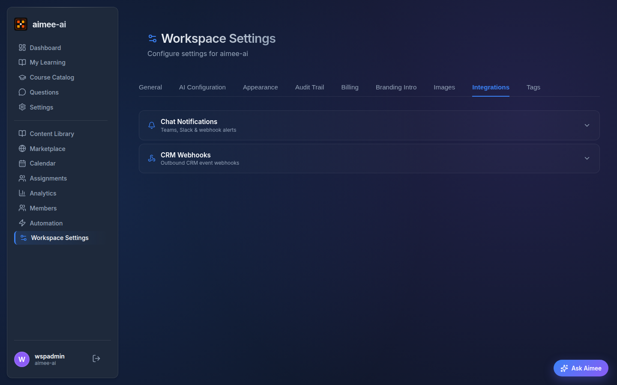Click the wspadmin username text

click(50, 356)
